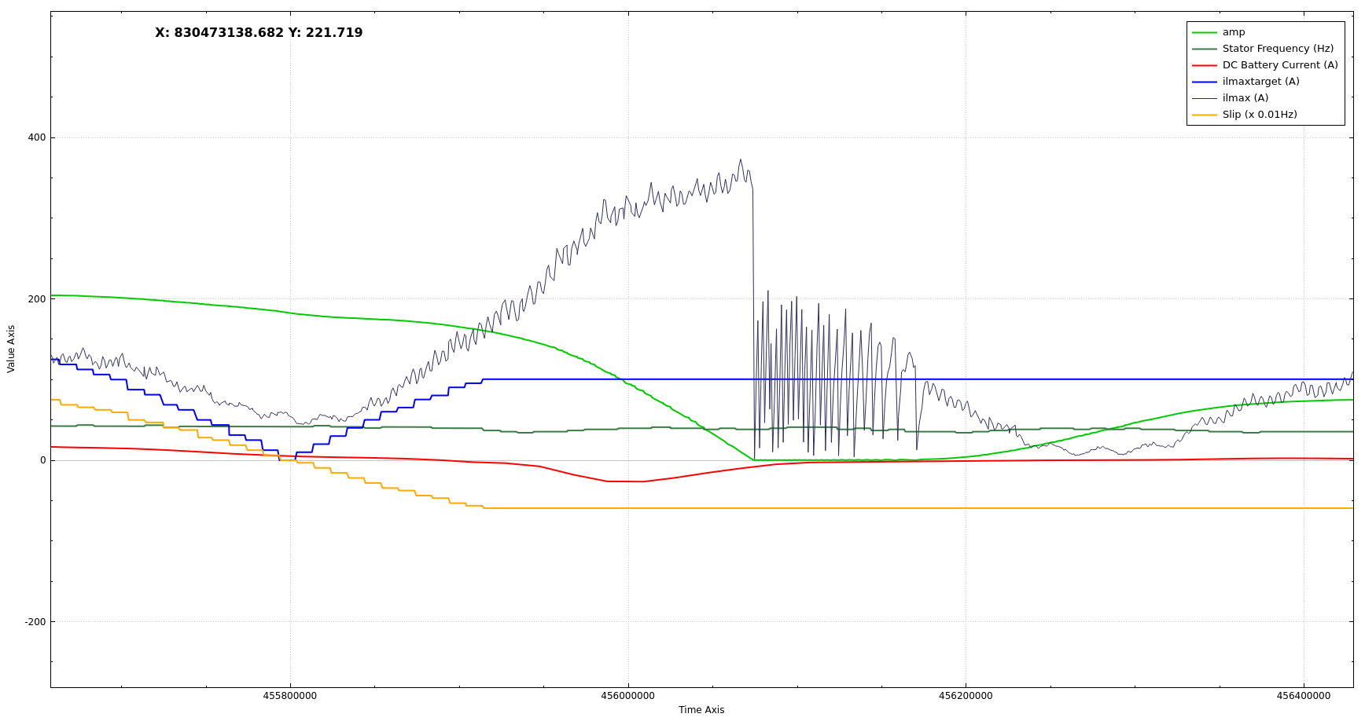
Task: Select the orange Slip line sample in legend
Action: [x=1204, y=115]
